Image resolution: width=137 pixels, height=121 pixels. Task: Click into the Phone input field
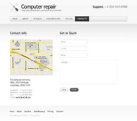pos(74,55)
